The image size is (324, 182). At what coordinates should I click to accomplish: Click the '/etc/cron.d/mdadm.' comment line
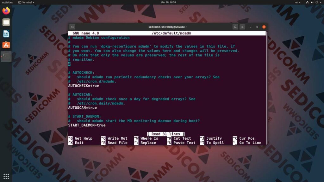92,81
